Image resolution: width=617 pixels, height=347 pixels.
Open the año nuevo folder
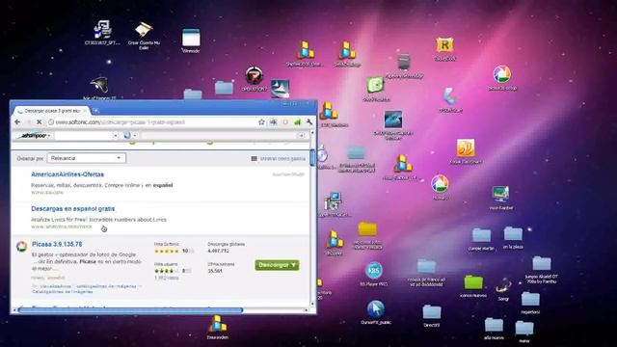tap(494, 329)
